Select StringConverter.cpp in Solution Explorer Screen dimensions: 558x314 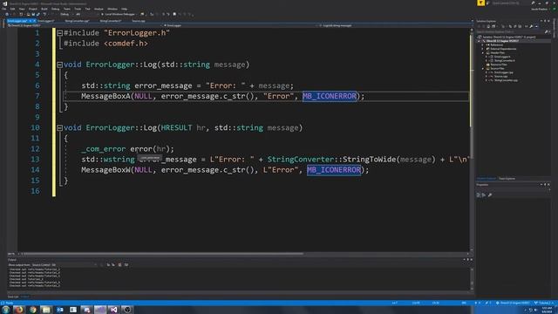(x=506, y=80)
